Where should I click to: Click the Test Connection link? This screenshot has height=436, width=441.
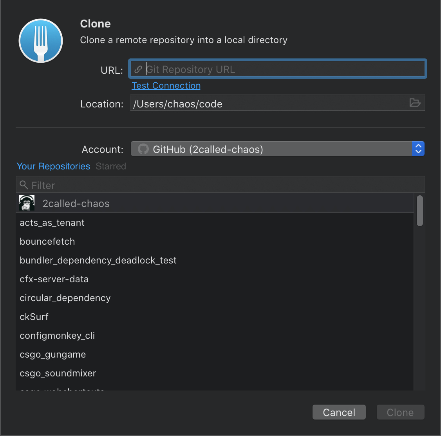(166, 85)
